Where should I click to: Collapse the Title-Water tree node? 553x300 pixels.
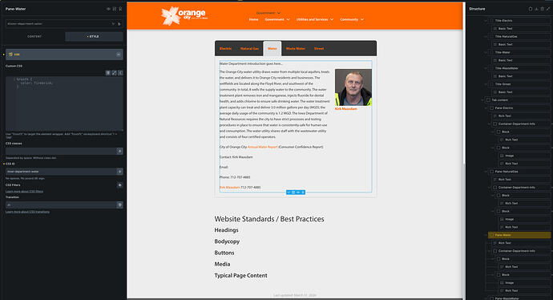[486, 52]
